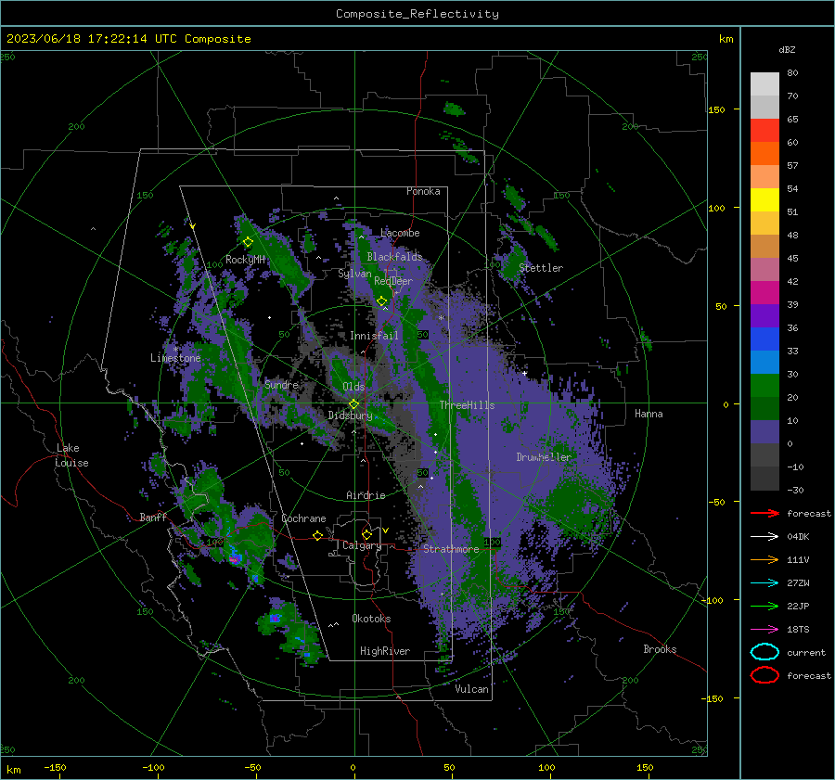Click the Strathmore city label
This screenshot has height=780, width=835.
451,549
